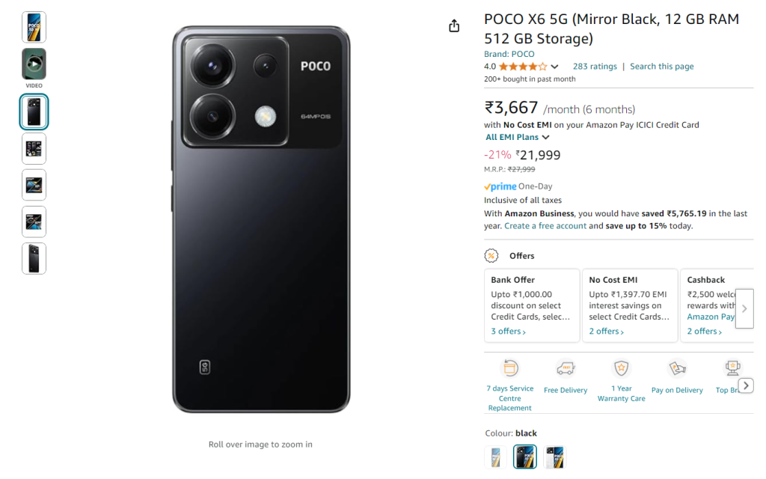Play the product video thumbnail
Screen dimensions: 766x479
tap(34, 64)
